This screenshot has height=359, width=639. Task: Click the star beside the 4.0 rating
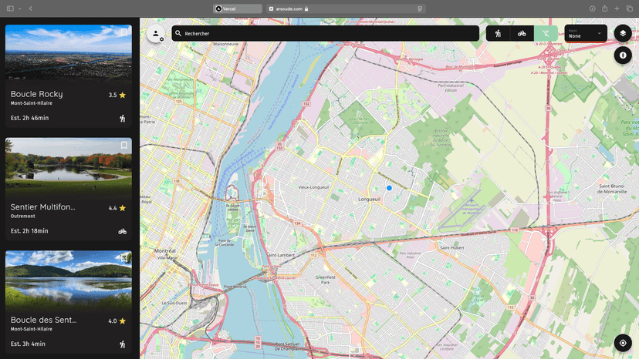click(122, 321)
